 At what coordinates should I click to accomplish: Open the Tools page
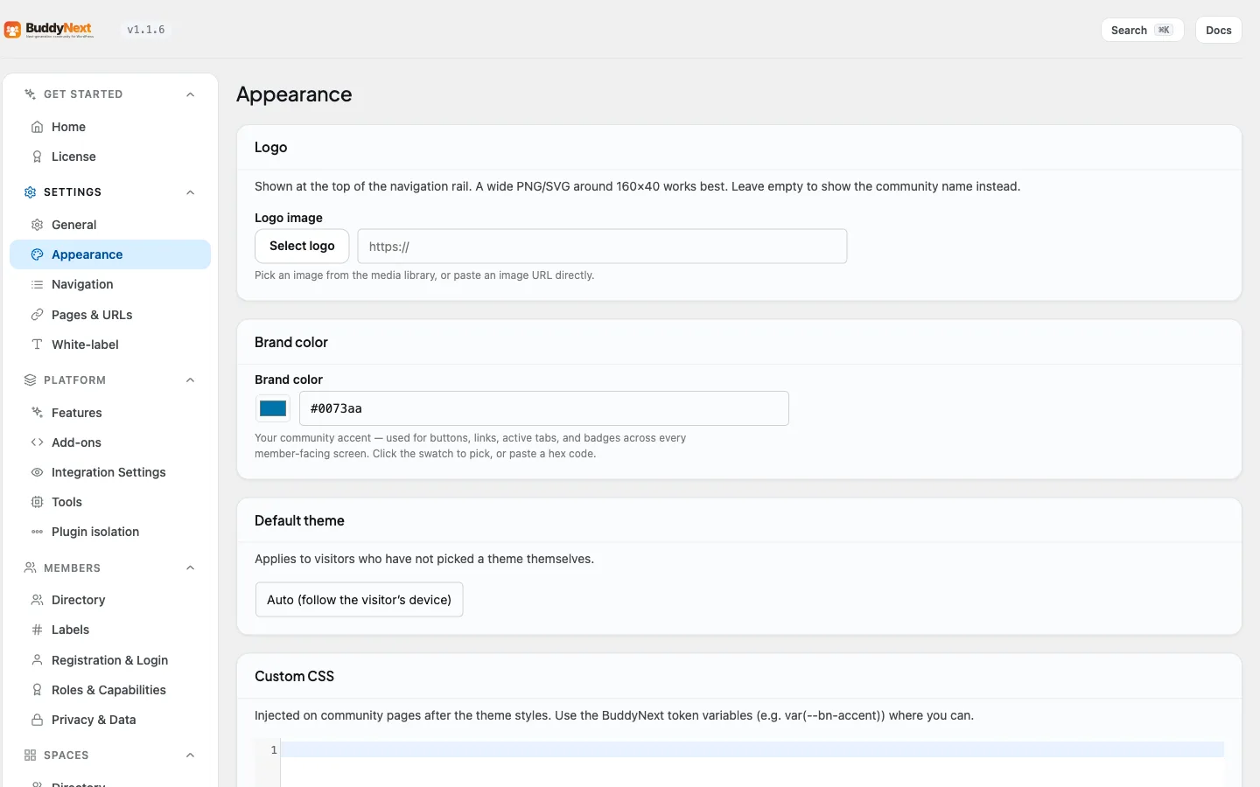click(x=110, y=502)
